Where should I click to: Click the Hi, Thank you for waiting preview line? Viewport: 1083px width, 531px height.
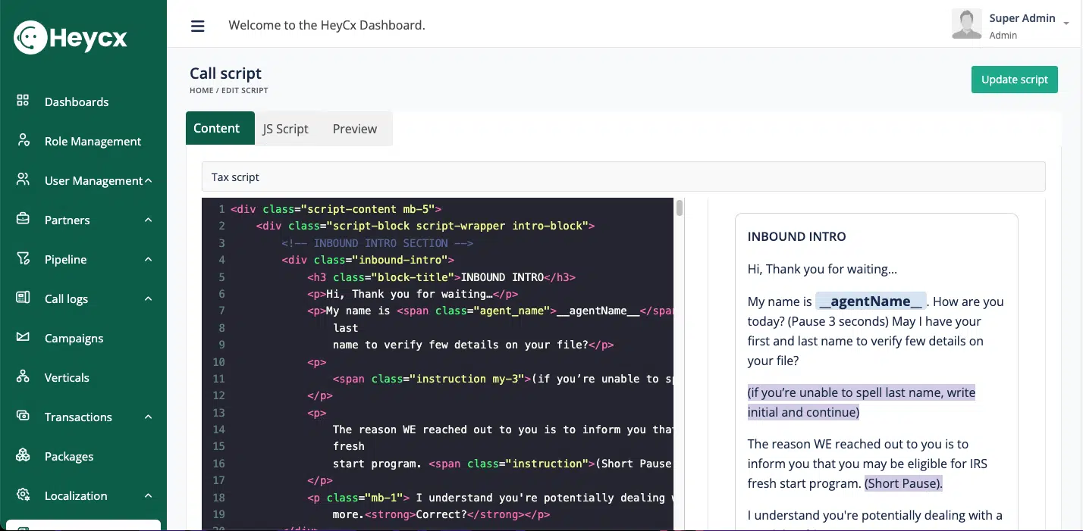822,269
